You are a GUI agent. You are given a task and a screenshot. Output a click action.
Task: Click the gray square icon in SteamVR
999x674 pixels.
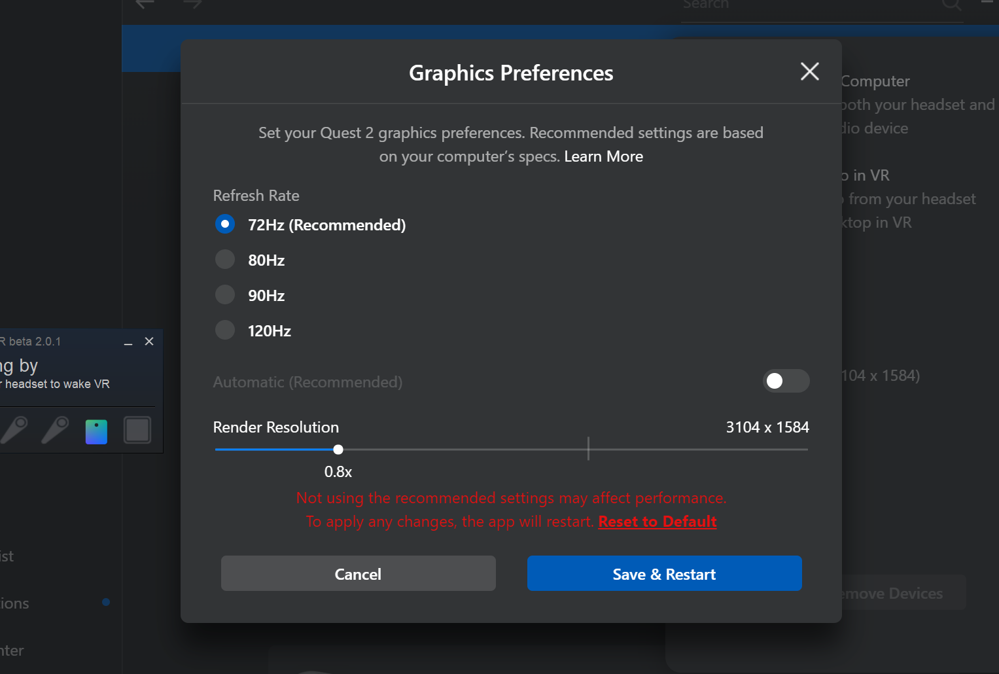click(x=137, y=430)
